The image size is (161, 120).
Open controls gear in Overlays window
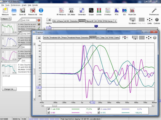(155, 38)
